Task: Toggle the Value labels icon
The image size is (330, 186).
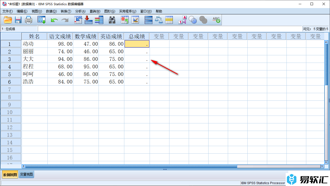Action: [182, 20]
